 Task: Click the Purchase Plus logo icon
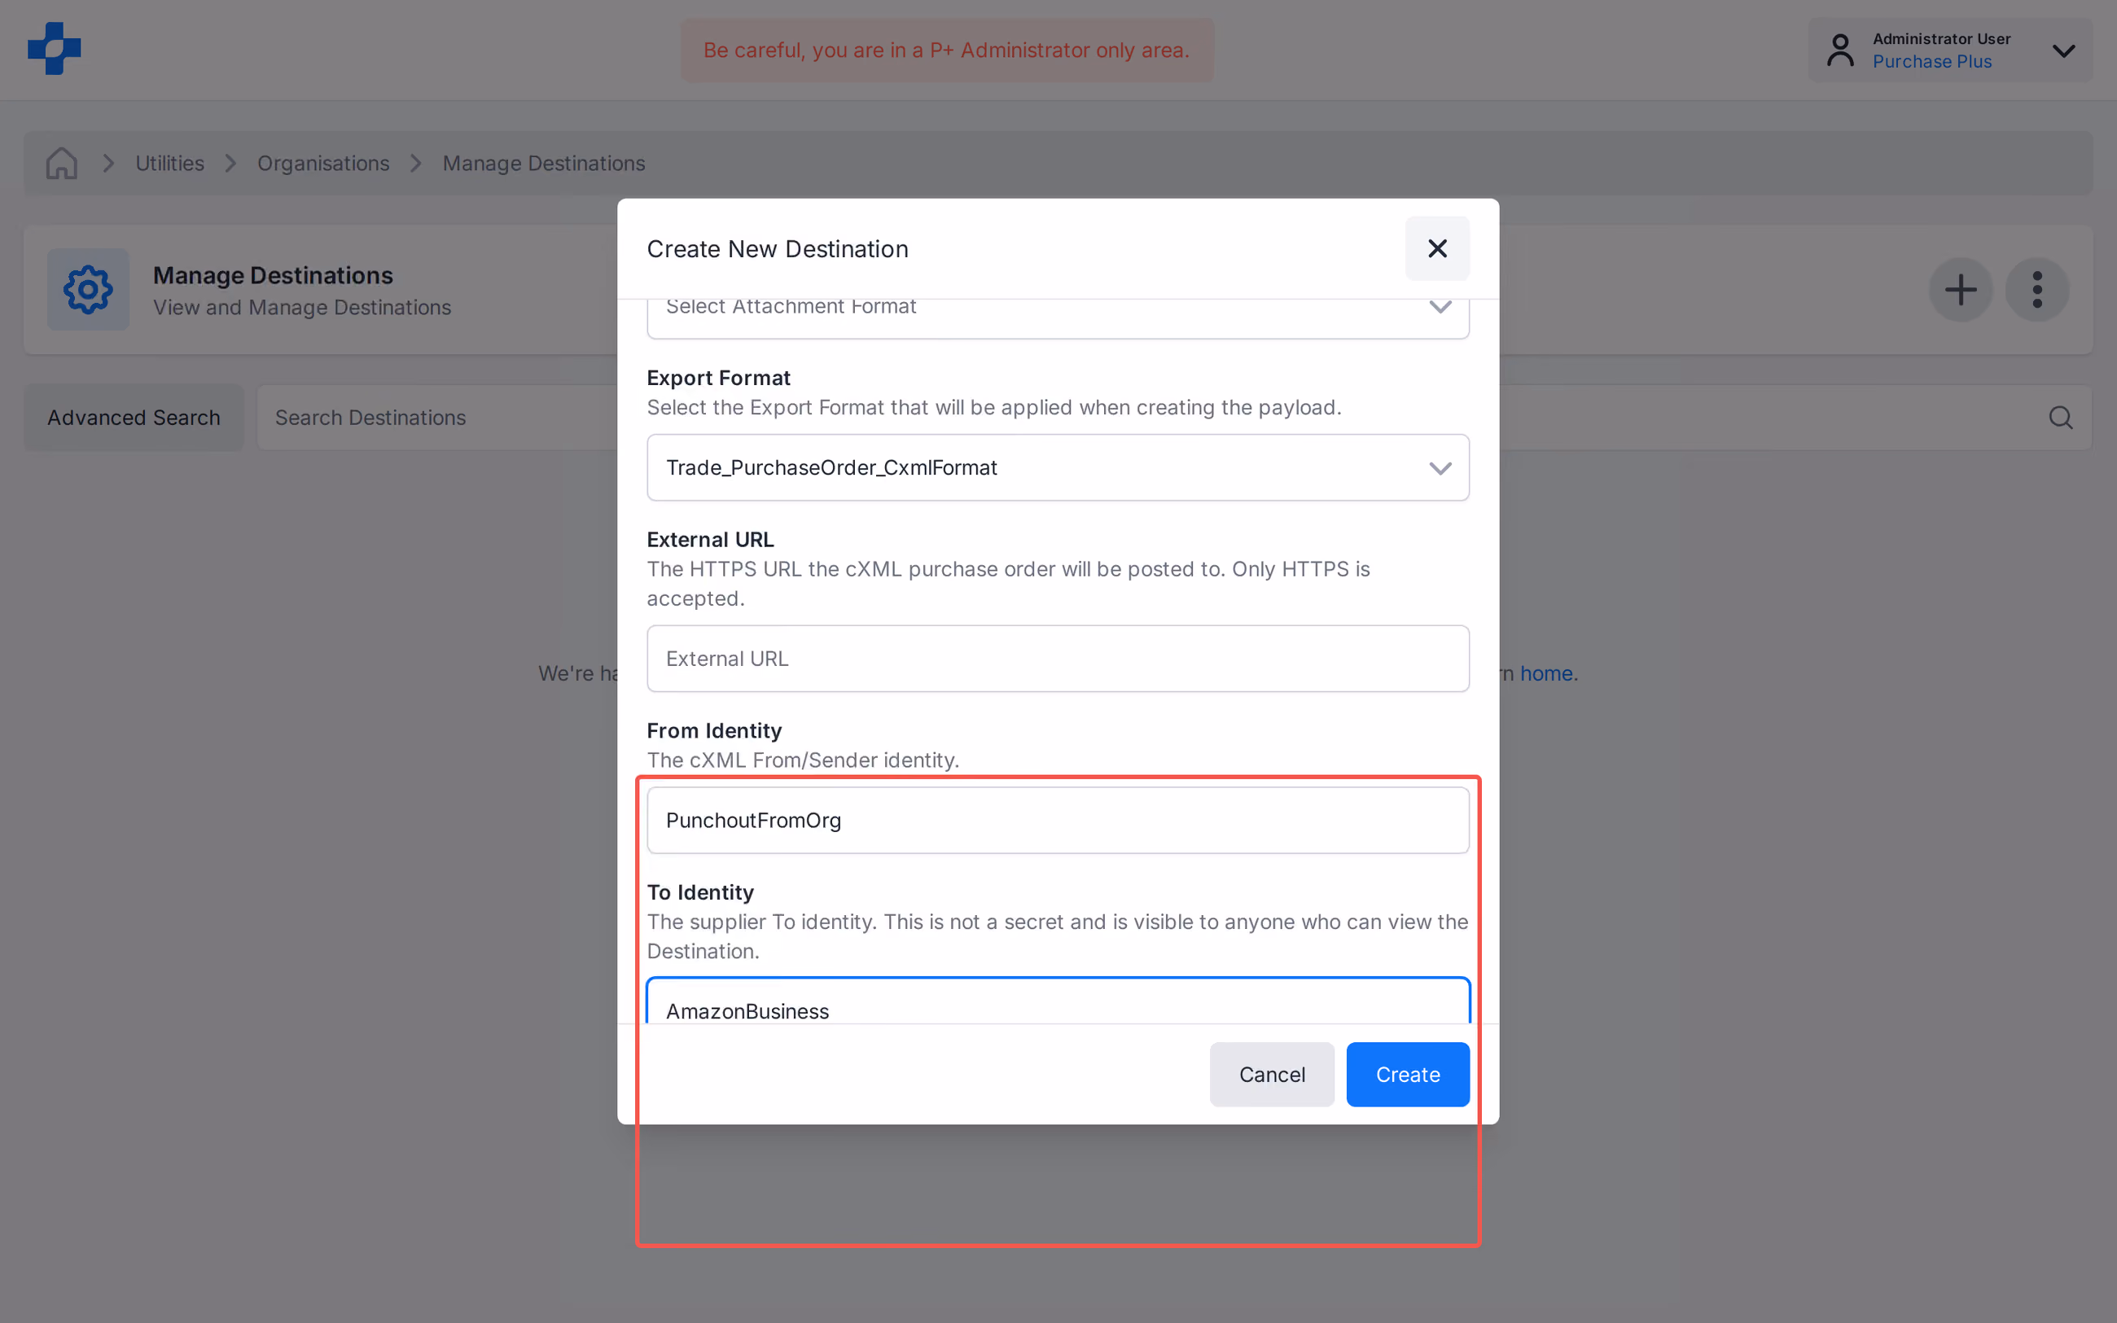(55, 49)
